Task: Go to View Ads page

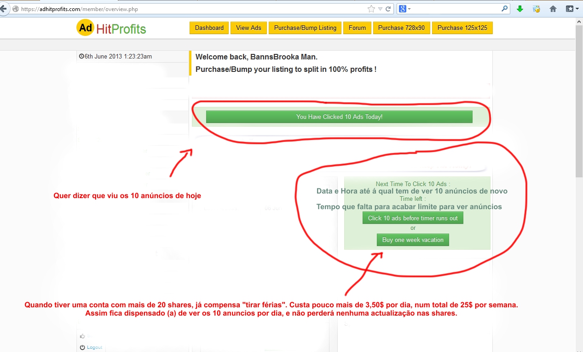Action: point(248,28)
